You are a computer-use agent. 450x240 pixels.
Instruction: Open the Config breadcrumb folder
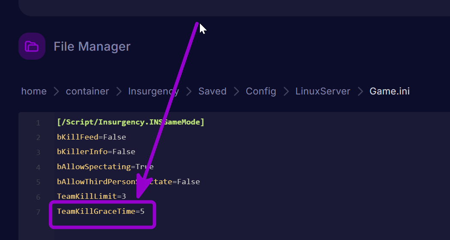click(x=261, y=91)
